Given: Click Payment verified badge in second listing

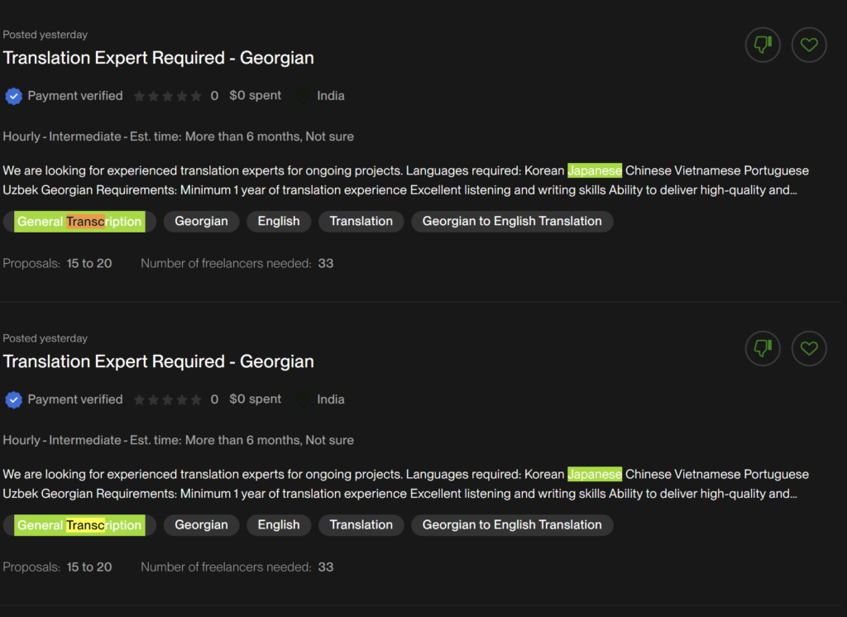Looking at the screenshot, I should 14,399.
